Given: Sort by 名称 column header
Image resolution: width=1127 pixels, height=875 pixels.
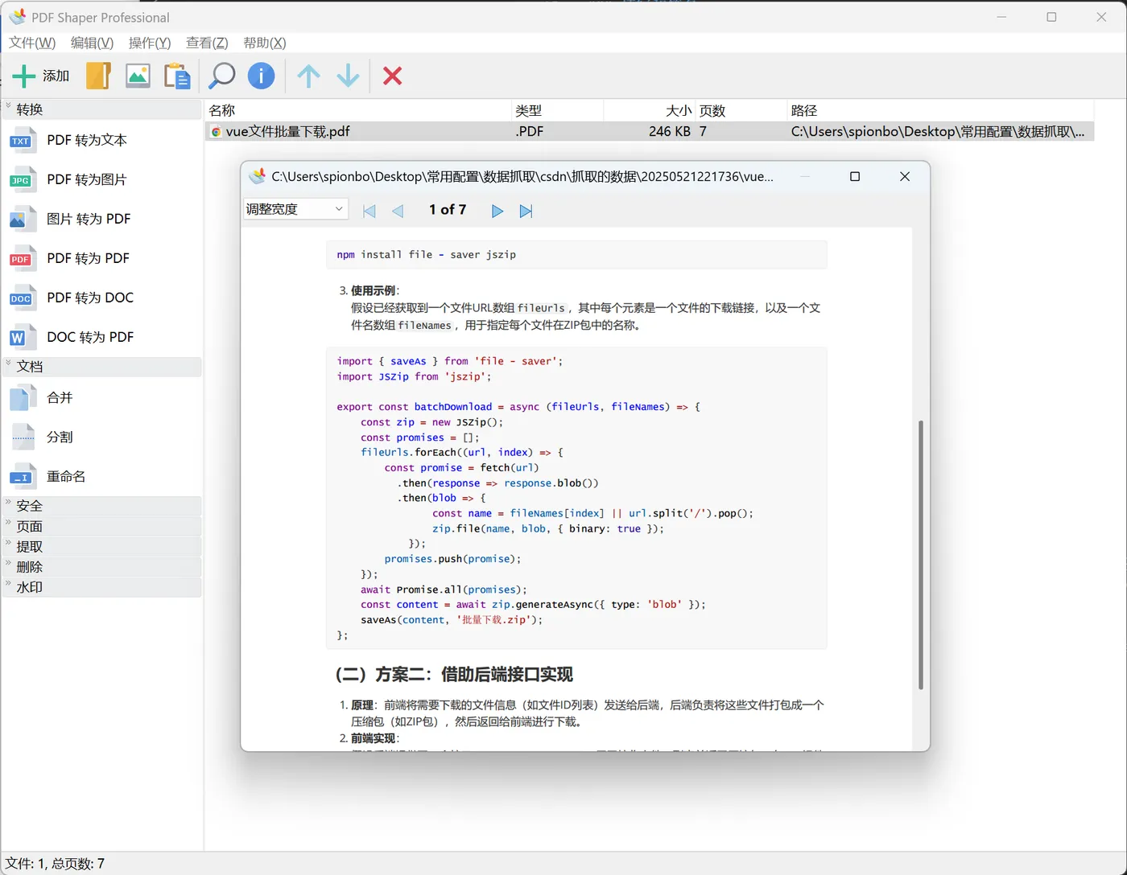Looking at the screenshot, I should pos(358,110).
